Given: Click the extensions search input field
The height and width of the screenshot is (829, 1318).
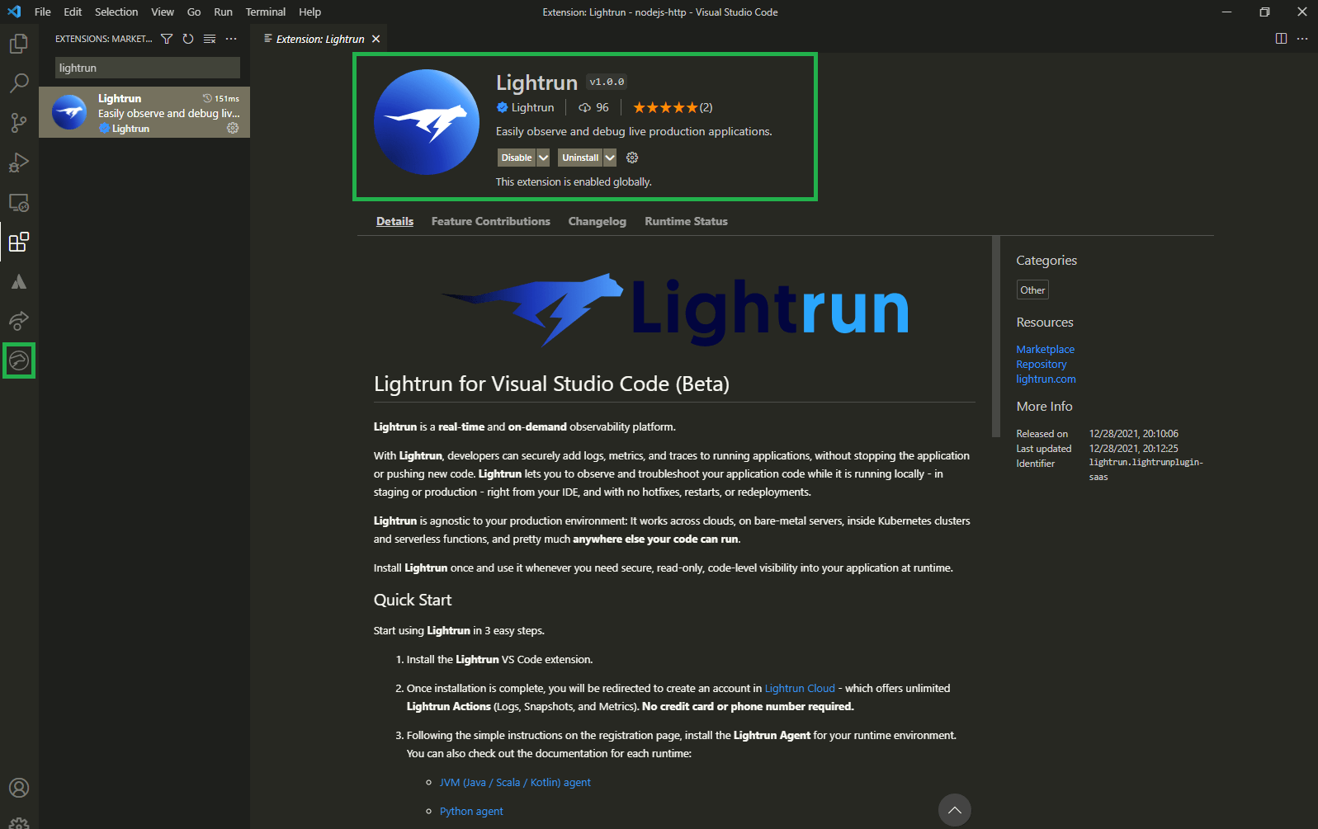Looking at the screenshot, I should [147, 68].
